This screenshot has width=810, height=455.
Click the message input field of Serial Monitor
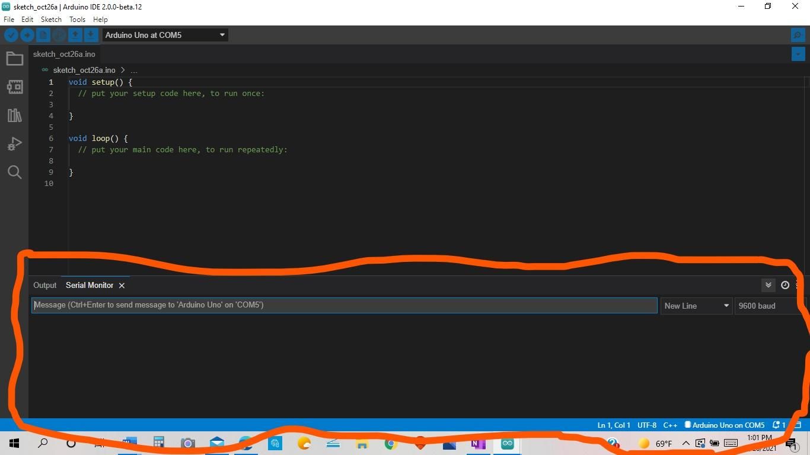point(344,305)
